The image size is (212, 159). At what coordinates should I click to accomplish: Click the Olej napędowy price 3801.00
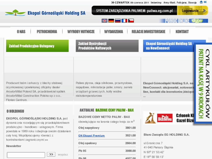pos(130,128)
